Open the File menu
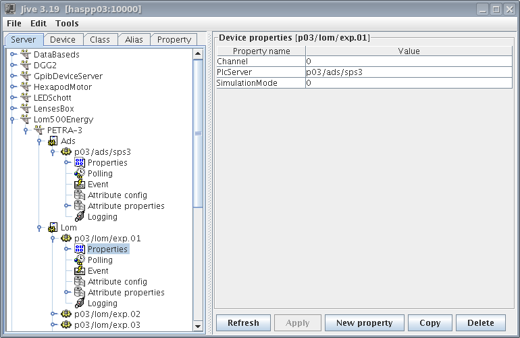The height and width of the screenshot is (338, 520). 14,23
